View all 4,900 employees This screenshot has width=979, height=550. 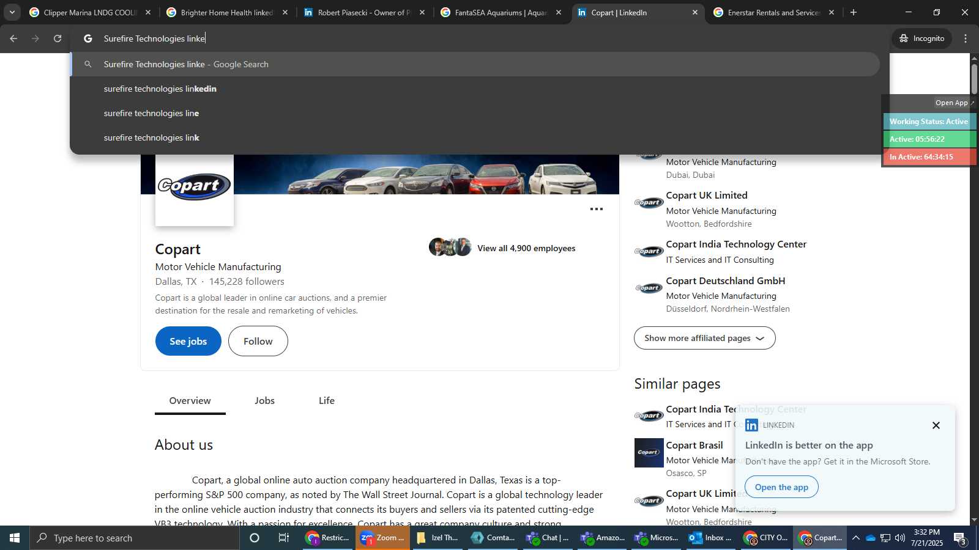[x=526, y=248]
